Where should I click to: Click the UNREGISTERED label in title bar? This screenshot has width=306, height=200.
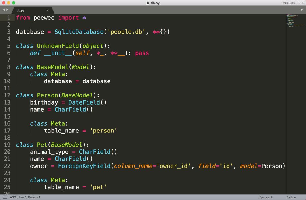point(293,3)
